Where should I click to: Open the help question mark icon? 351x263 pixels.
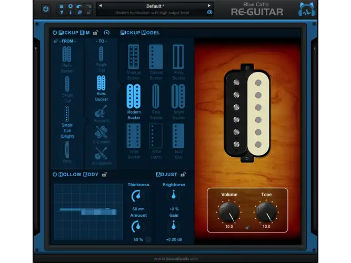(62, 13)
